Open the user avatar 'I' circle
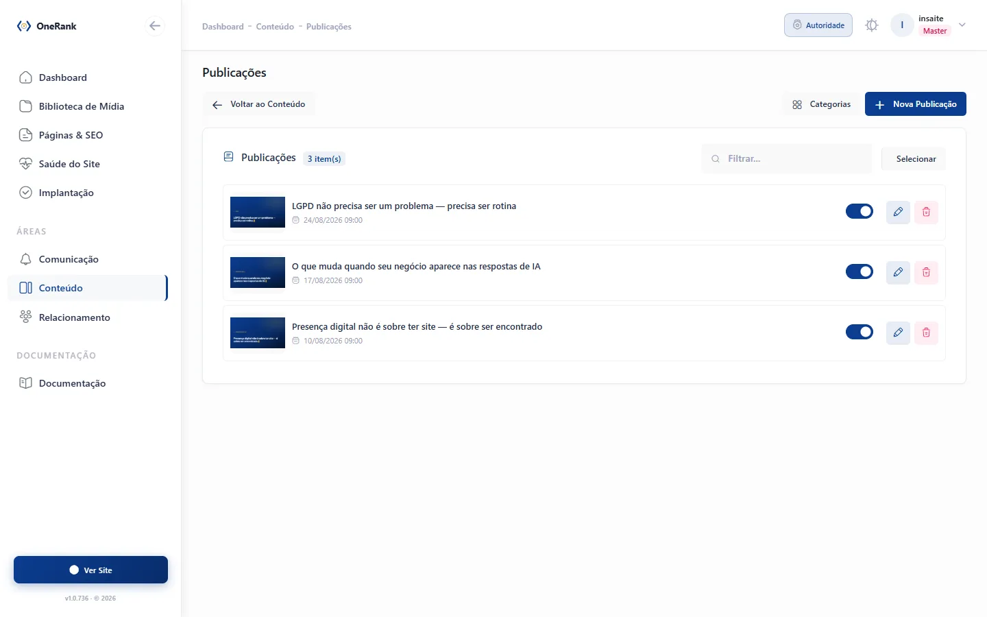 click(x=902, y=25)
